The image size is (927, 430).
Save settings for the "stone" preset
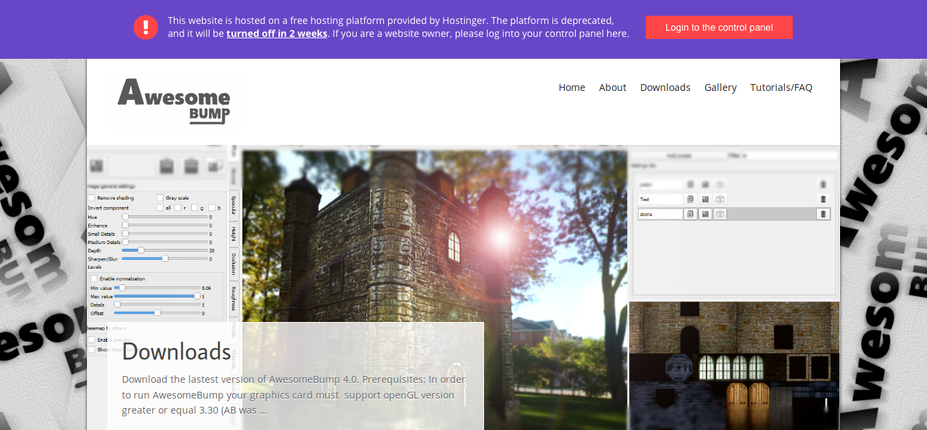tap(705, 214)
